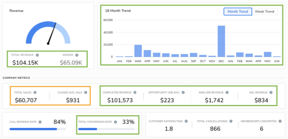The height and width of the screenshot is (139, 288).
Task: Click the OCT month axis label
Action: point(203,61)
